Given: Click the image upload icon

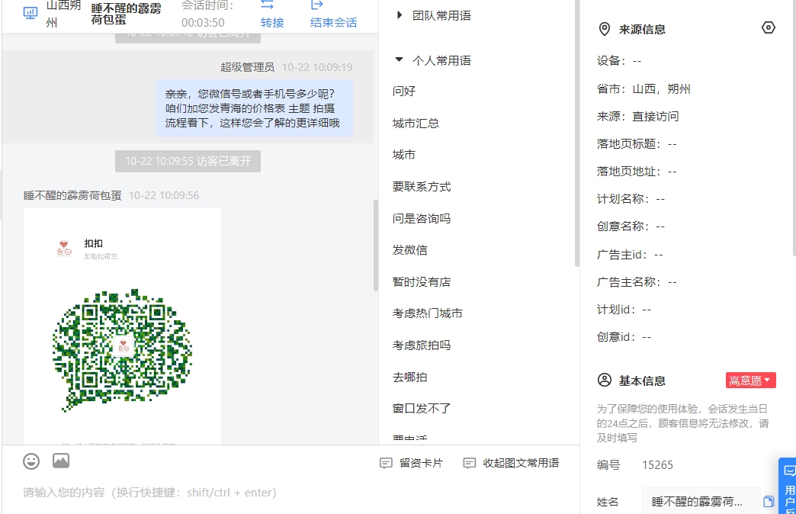Looking at the screenshot, I should pyautogui.click(x=61, y=461).
